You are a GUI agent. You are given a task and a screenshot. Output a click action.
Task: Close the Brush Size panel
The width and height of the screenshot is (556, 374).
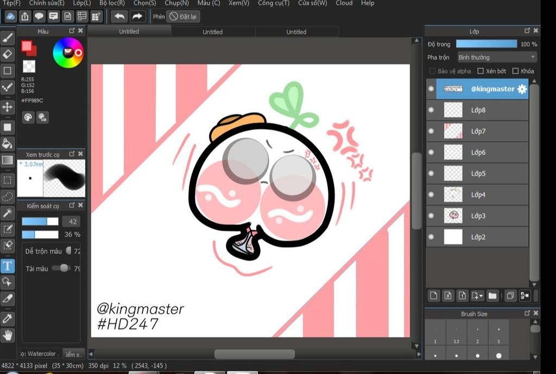[536, 313]
